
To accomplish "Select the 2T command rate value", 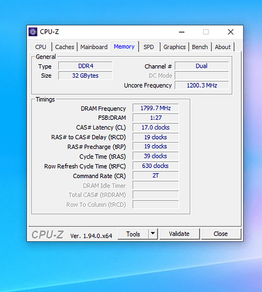I will click(x=156, y=176).
